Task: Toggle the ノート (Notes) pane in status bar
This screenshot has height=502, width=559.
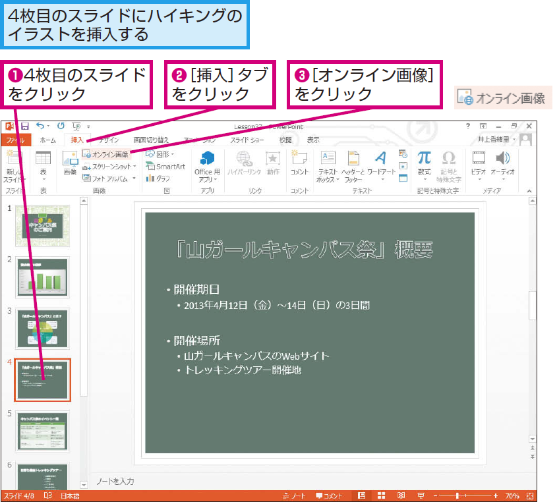Action: pyautogui.click(x=294, y=495)
